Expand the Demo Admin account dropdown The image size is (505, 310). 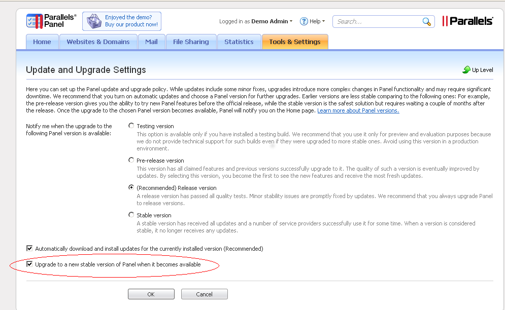[x=272, y=21]
